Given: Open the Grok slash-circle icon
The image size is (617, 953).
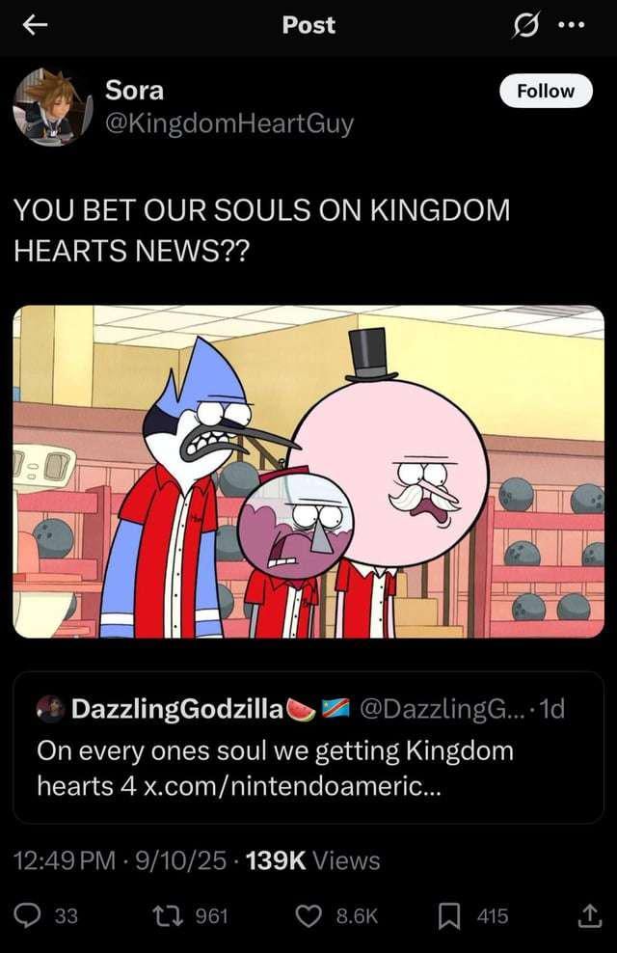Looking at the screenshot, I should click(525, 26).
